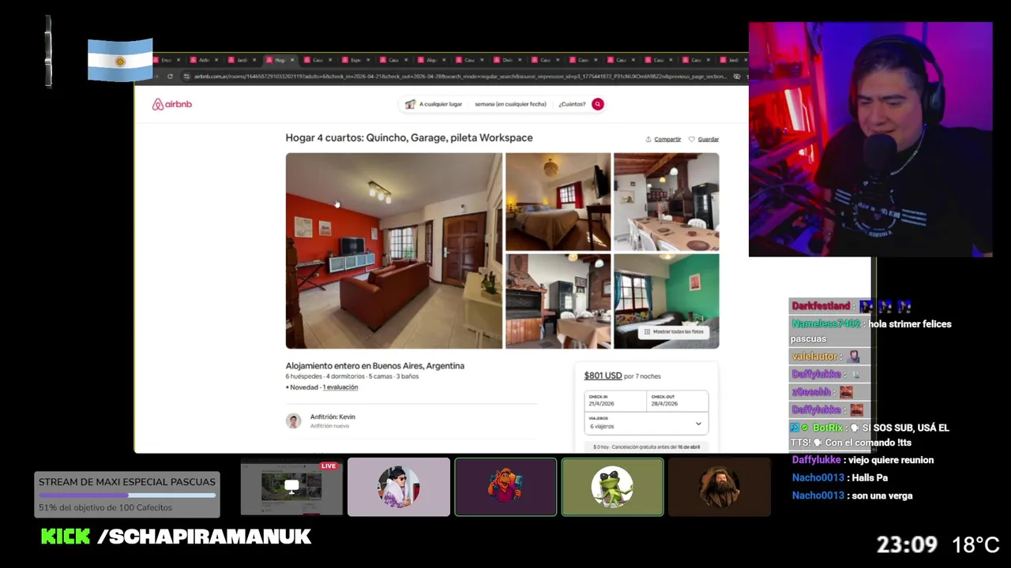The image size is (1011, 568).
Task: Switch to the Divin browser tab
Action: [x=507, y=60]
